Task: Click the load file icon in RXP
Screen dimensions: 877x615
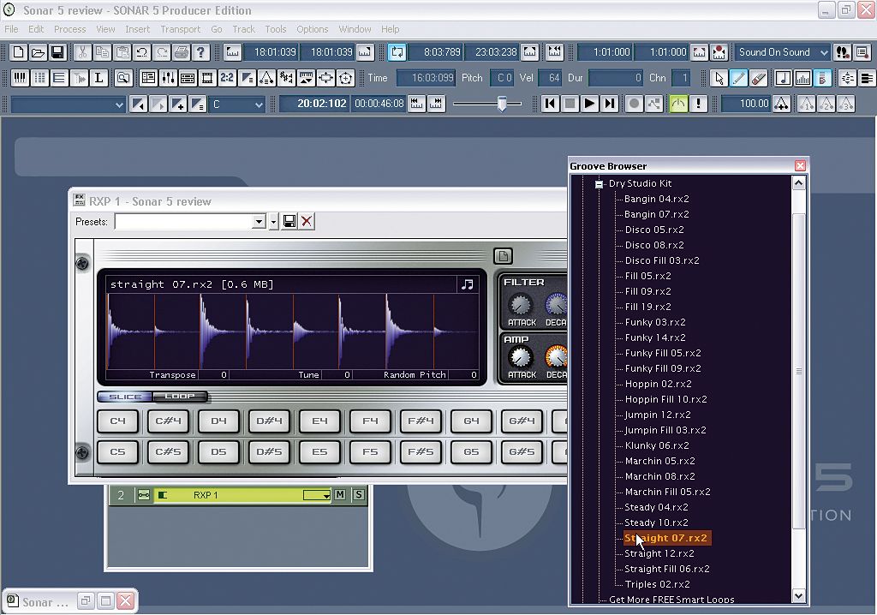Action: click(x=503, y=256)
